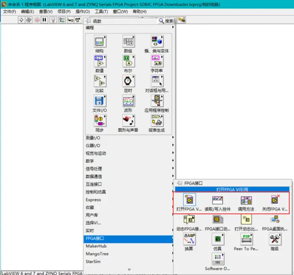Click the 选择VI... palette entry
Image resolution: width=294 pixels, height=275 pixels.
[128, 223]
